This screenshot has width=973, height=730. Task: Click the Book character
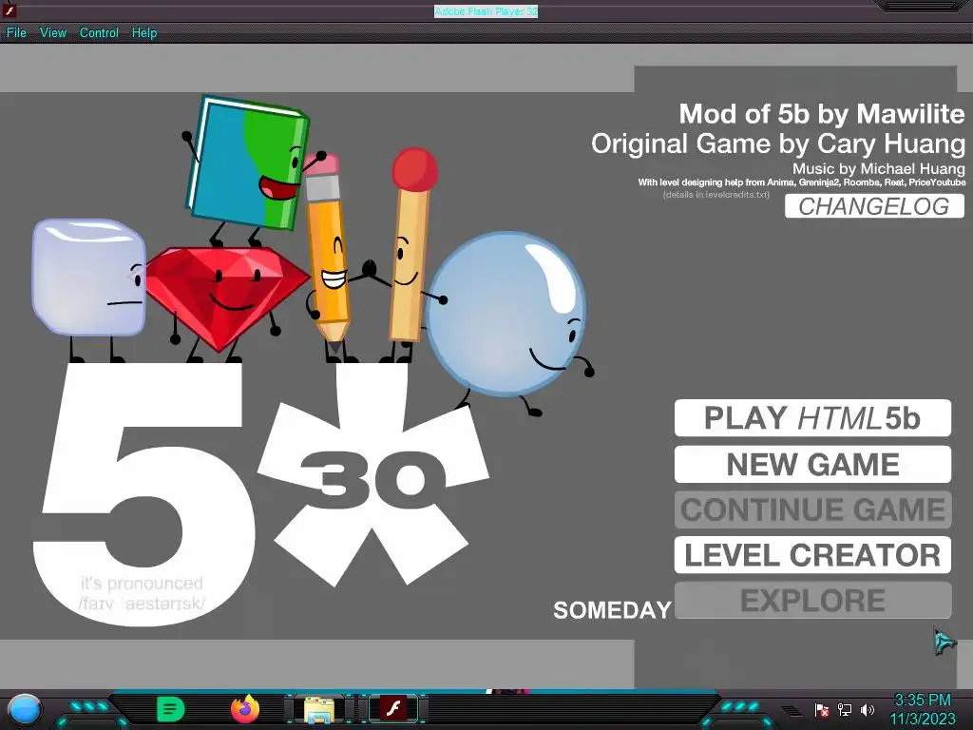246,169
